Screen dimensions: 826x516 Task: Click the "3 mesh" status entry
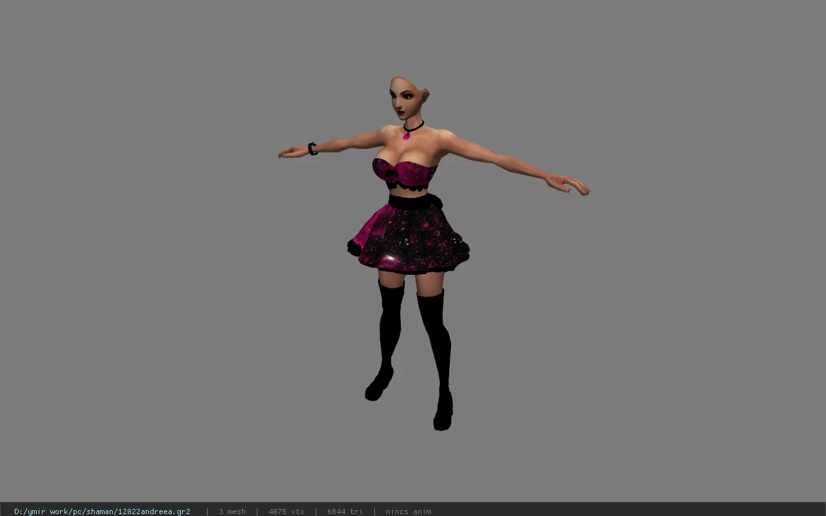(232, 511)
